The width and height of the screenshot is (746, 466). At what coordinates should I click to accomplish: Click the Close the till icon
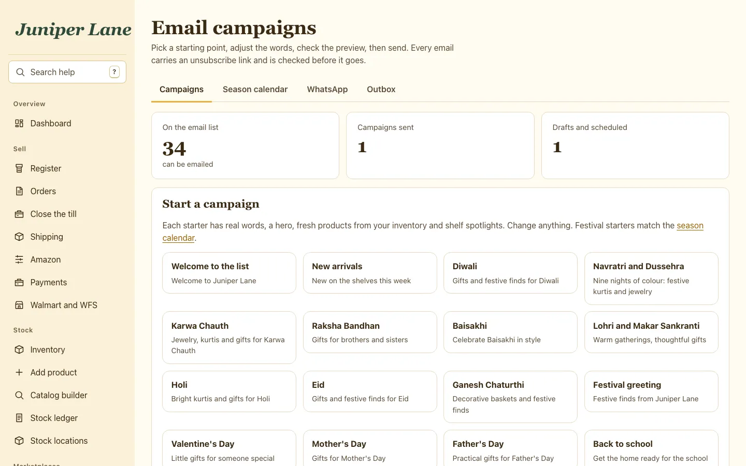click(x=19, y=214)
